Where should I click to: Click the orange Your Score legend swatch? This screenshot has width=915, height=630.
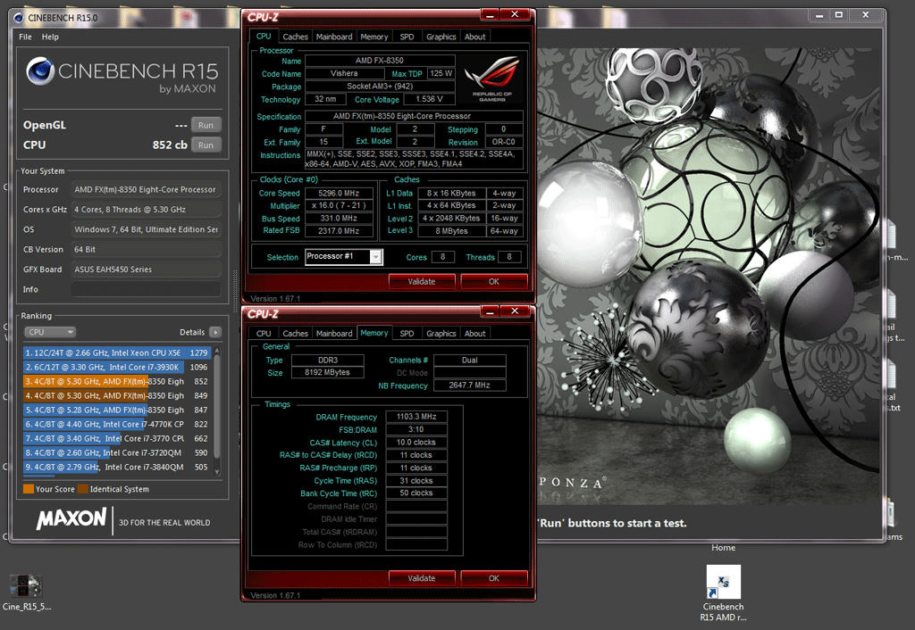[x=29, y=489]
